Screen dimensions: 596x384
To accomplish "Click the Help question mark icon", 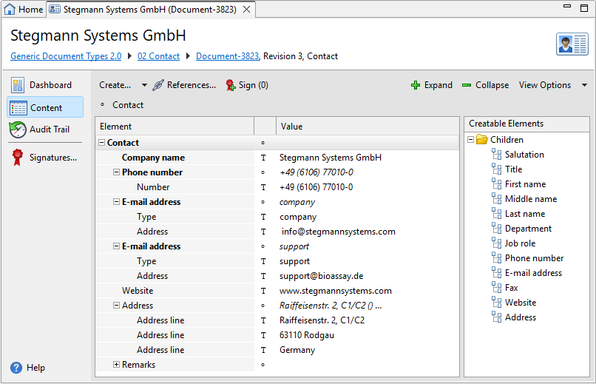I will (16, 368).
